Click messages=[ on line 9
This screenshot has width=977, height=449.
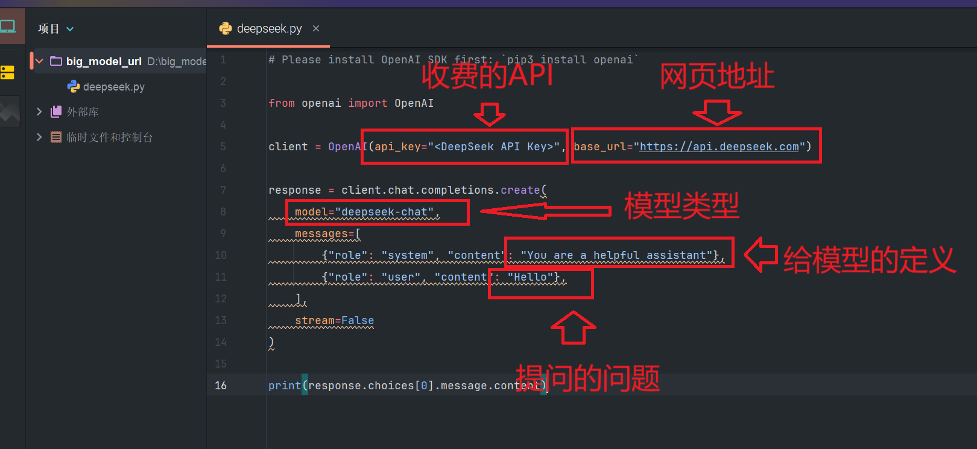coord(327,234)
